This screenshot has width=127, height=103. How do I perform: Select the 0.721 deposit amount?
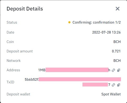click(x=116, y=51)
